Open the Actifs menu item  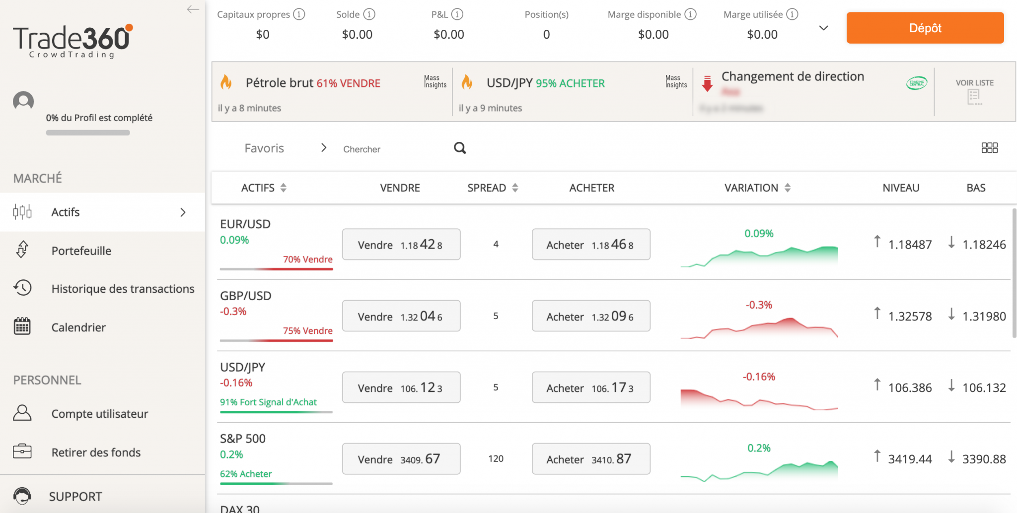(102, 212)
